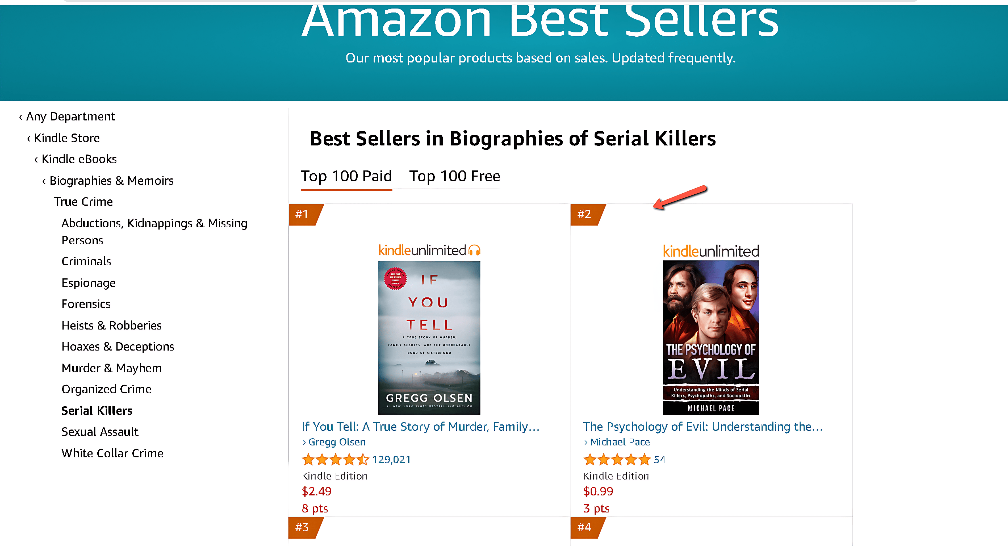
Task: Open the If You Tell book title link
Action: coord(421,426)
